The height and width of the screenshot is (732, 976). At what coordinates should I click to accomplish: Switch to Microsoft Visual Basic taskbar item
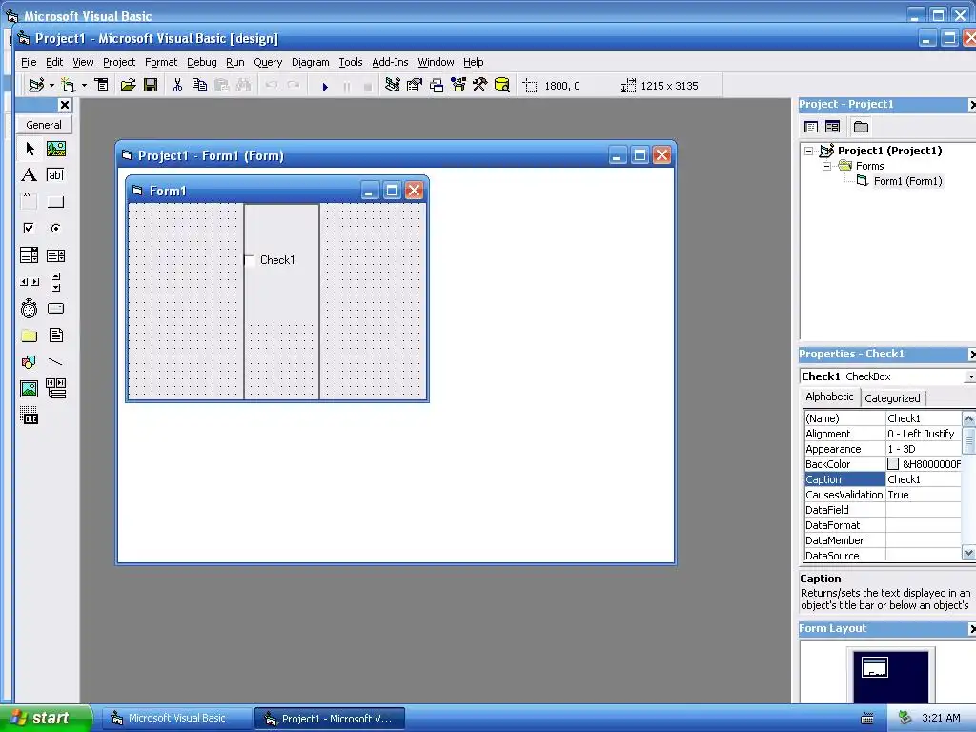click(x=176, y=719)
